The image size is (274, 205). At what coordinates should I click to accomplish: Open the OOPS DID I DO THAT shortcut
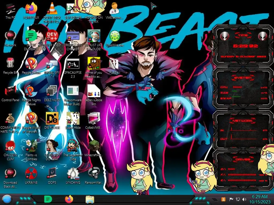tap(52, 150)
